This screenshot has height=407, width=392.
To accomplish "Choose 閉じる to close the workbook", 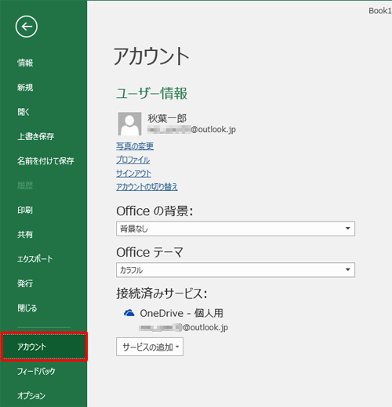I will [27, 308].
